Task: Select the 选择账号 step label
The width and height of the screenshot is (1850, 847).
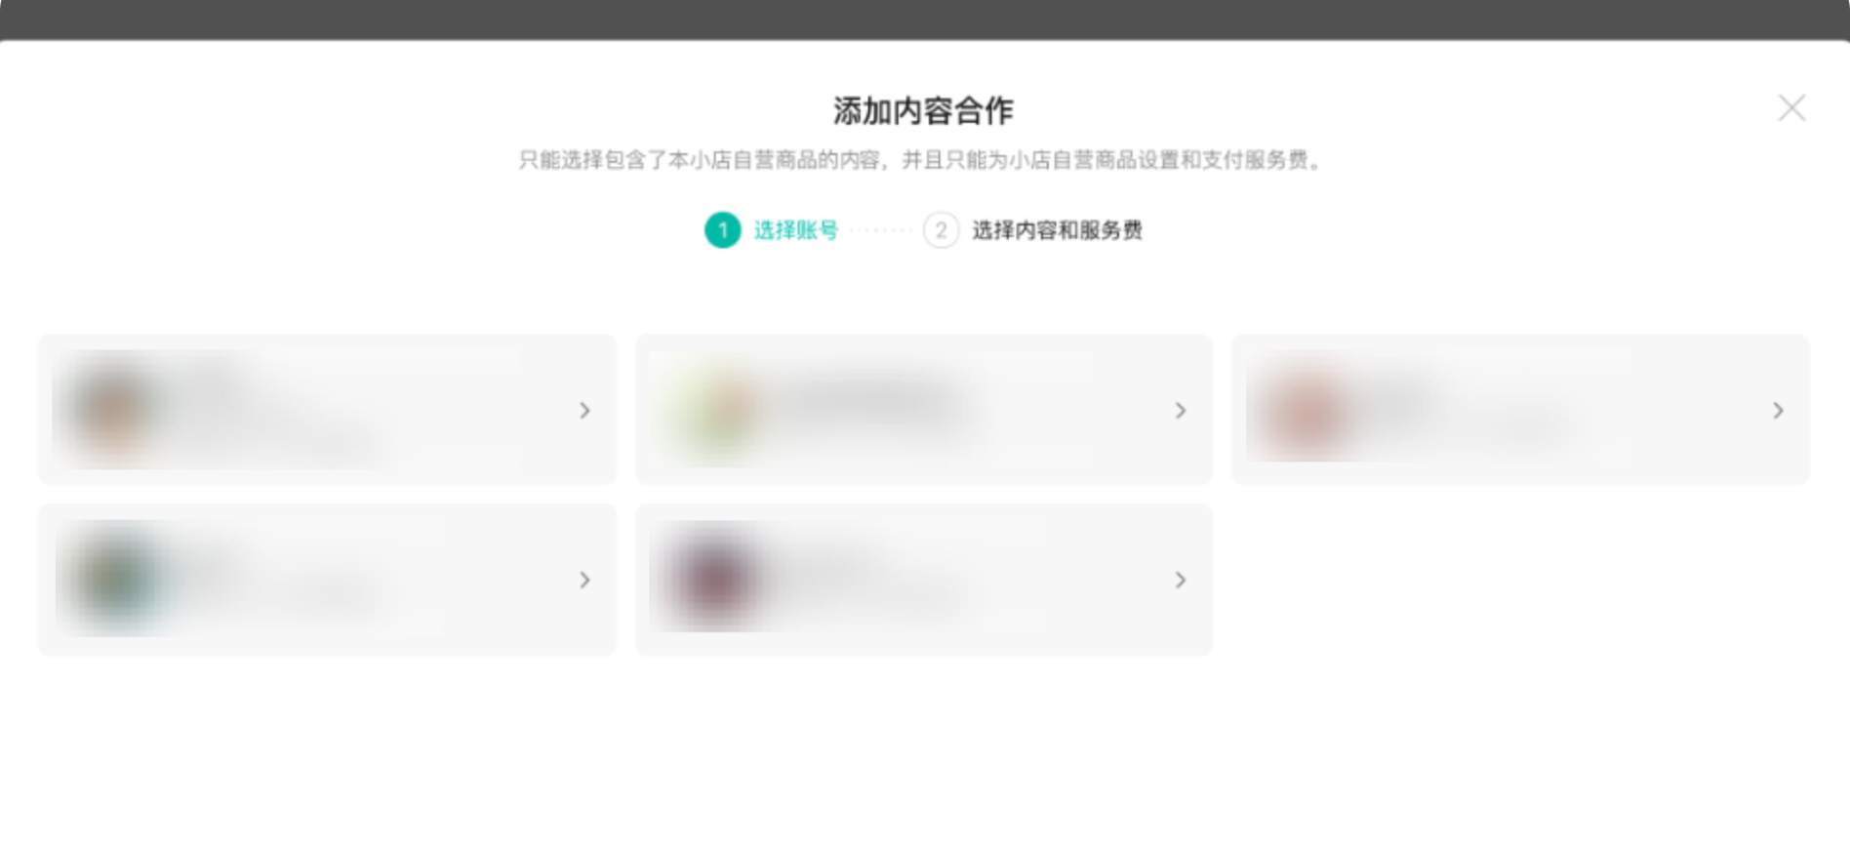Action: tap(796, 230)
